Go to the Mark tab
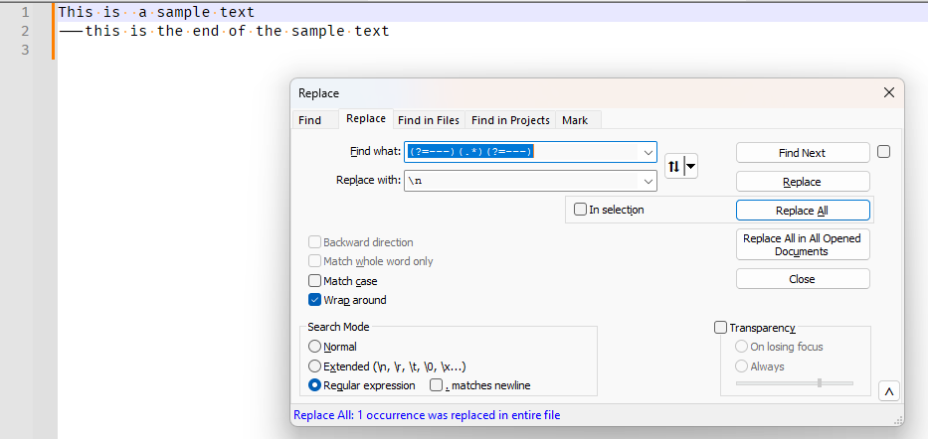 pos(575,120)
